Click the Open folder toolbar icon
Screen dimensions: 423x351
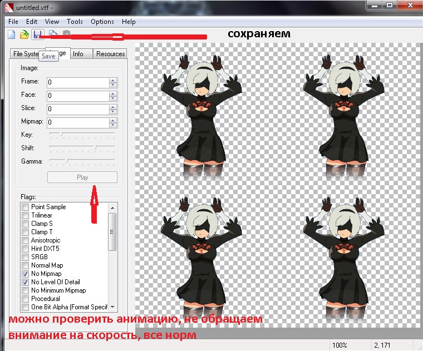[x=24, y=35]
